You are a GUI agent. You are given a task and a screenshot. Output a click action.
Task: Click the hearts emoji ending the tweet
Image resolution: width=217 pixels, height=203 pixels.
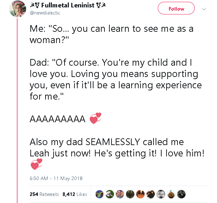tap(36, 164)
